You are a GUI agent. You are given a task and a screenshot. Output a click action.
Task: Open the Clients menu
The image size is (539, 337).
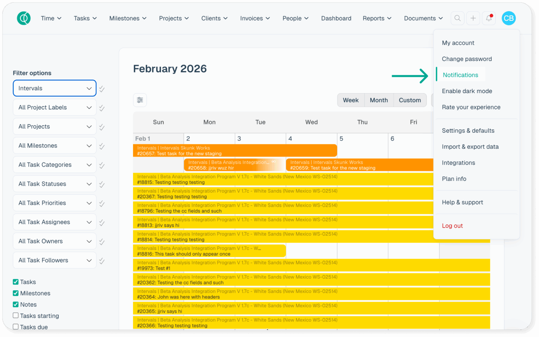214,18
